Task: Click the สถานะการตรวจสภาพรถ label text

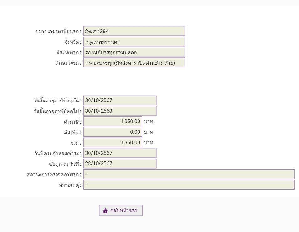Action: 53,175
